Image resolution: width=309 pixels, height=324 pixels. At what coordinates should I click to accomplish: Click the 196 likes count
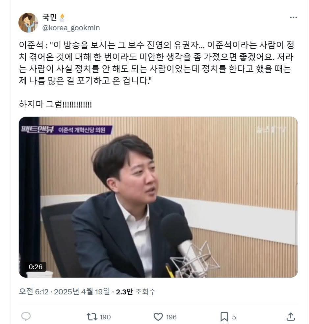point(171,317)
